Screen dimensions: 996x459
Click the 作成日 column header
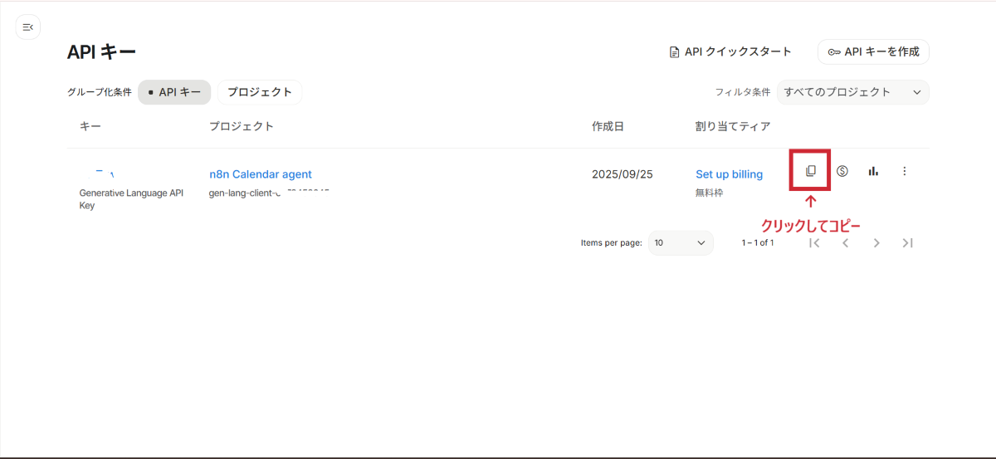pos(608,127)
